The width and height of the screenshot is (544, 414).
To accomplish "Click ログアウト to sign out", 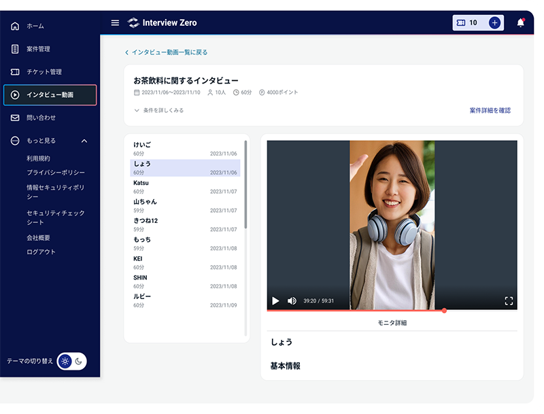I will (x=41, y=252).
